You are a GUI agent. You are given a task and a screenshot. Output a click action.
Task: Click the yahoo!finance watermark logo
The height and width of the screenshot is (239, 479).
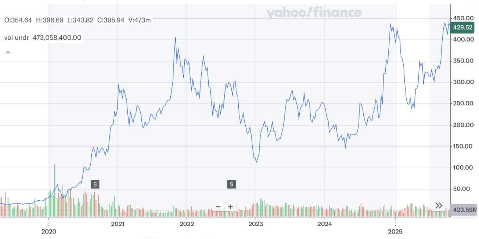(314, 13)
